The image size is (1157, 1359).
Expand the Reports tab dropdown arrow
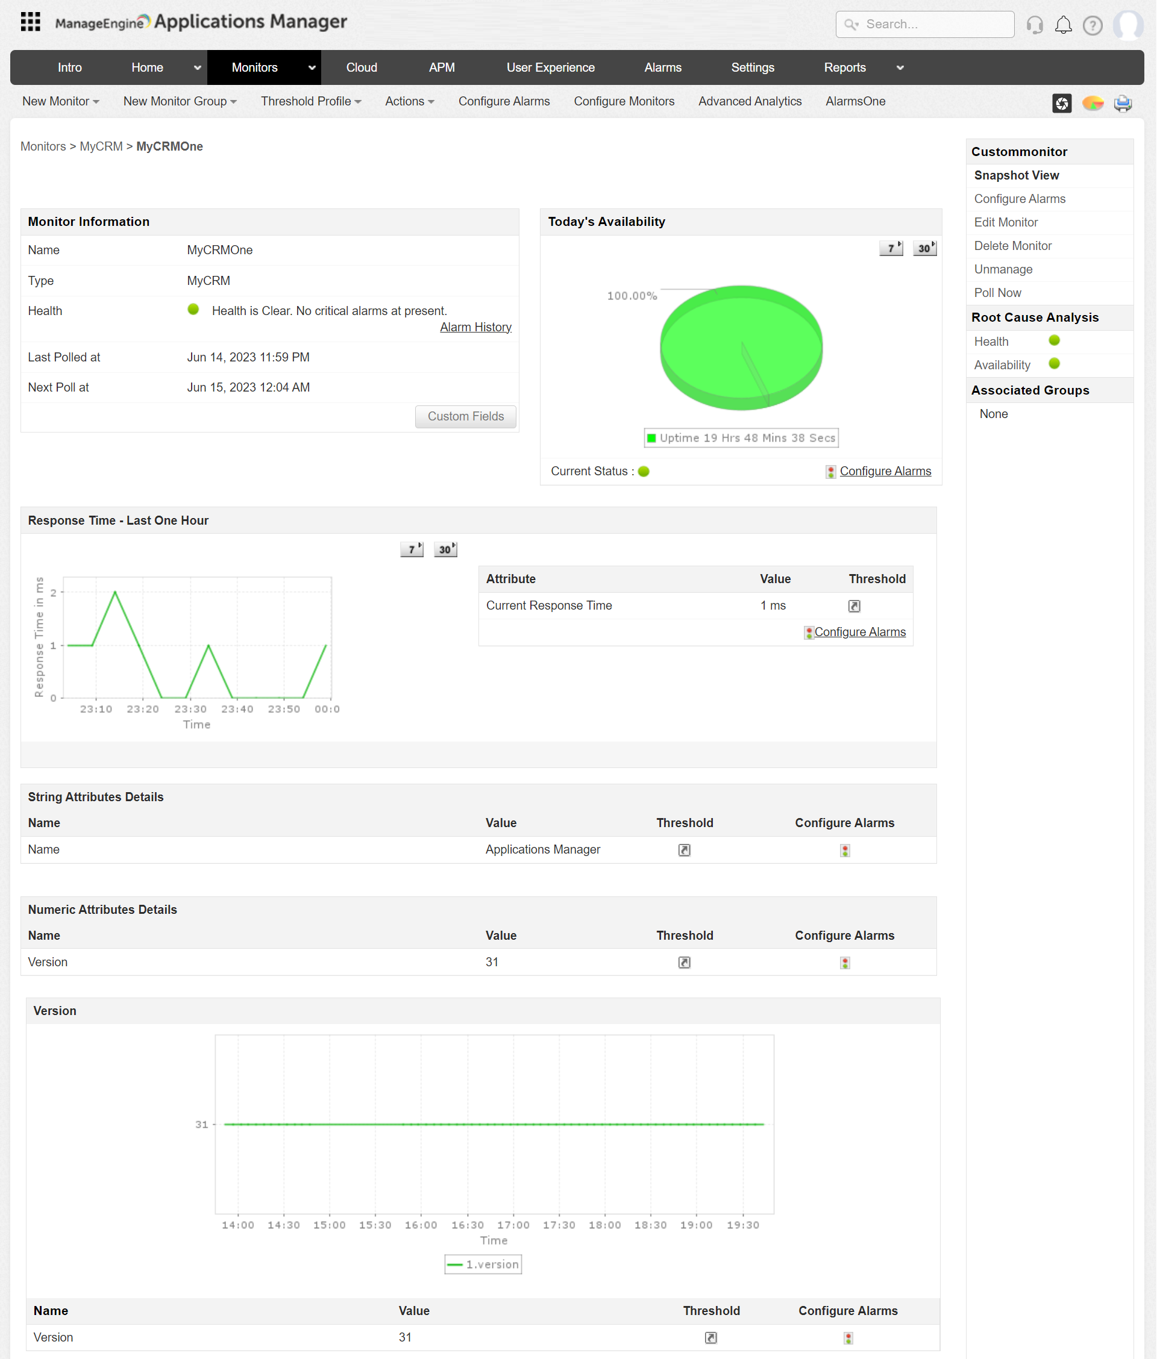click(900, 67)
